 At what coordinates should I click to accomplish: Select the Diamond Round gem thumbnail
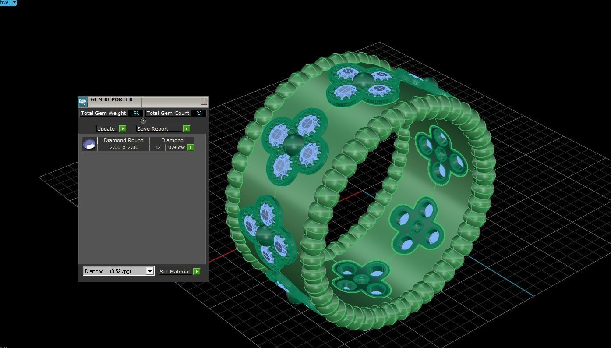(x=90, y=144)
